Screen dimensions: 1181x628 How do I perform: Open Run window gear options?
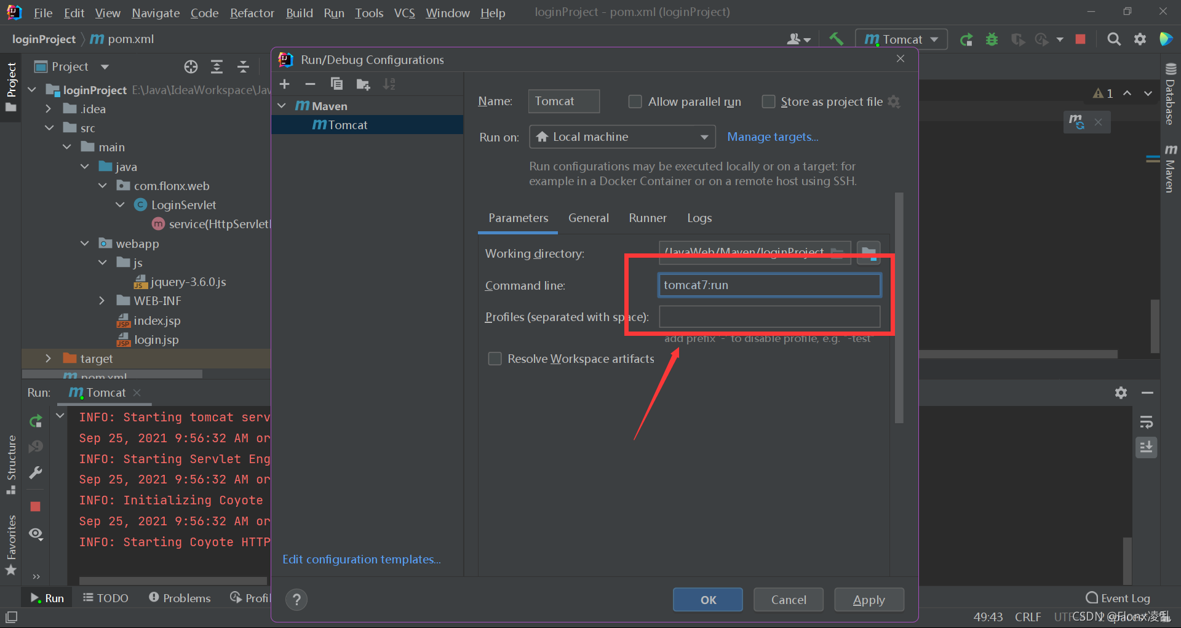[x=1121, y=392]
